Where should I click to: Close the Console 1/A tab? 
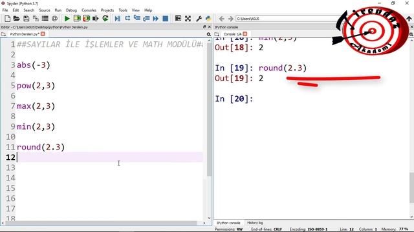click(245, 34)
